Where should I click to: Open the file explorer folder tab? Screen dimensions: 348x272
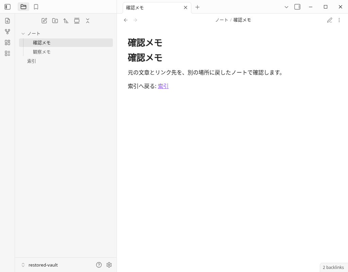click(x=23, y=7)
